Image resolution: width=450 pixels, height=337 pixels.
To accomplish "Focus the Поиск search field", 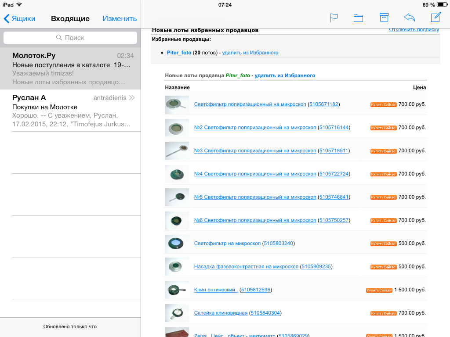I will click(x=70, y=38).
